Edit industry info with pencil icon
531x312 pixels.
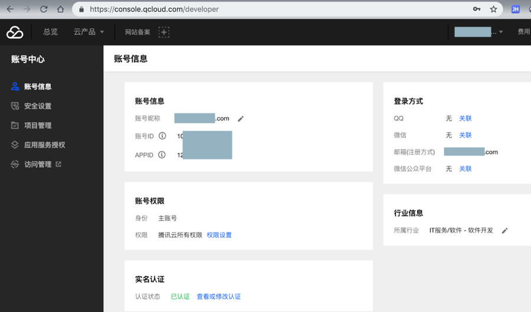click(504, 230)
